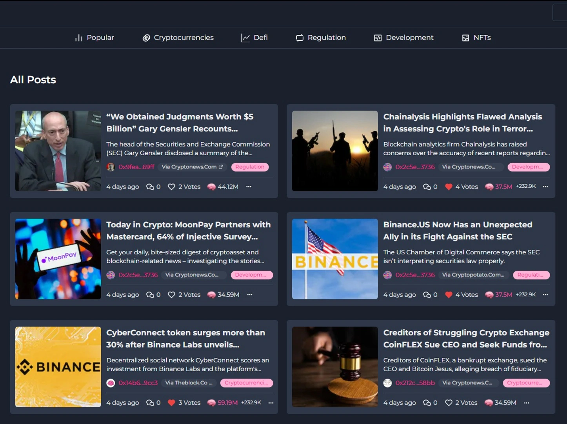Open the CoinFLEX creditors article title
Image resolution: width=567 pixels, height=424 pixels.
coord(466,339)
